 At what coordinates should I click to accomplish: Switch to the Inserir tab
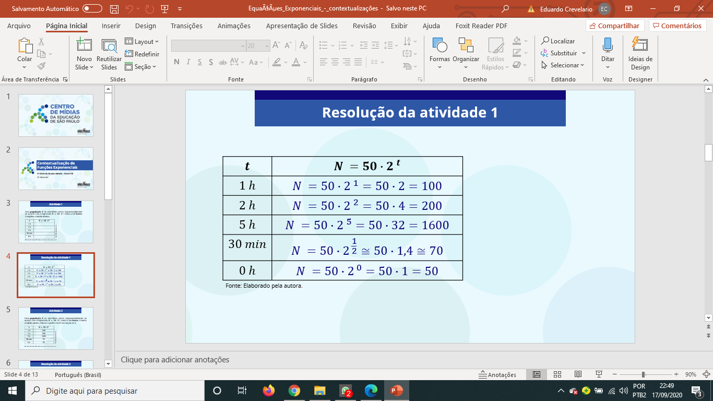111,26
